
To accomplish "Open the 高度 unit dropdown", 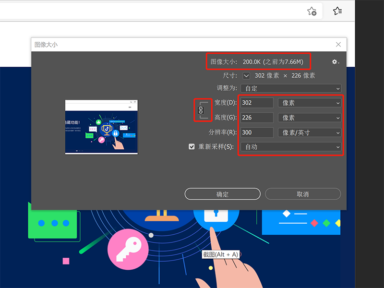I will coord(310,118).
